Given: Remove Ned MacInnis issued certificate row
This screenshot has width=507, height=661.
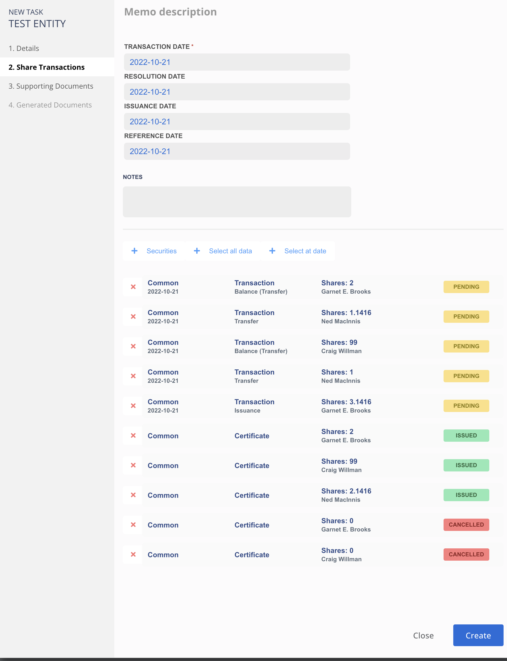Looking at the screenshot, I should click(133, 495).
